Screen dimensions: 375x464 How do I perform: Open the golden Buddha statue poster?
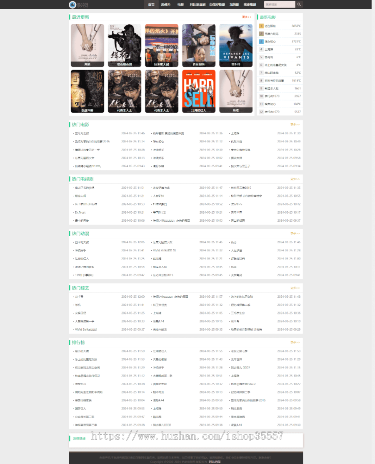(x=87, y=91)
